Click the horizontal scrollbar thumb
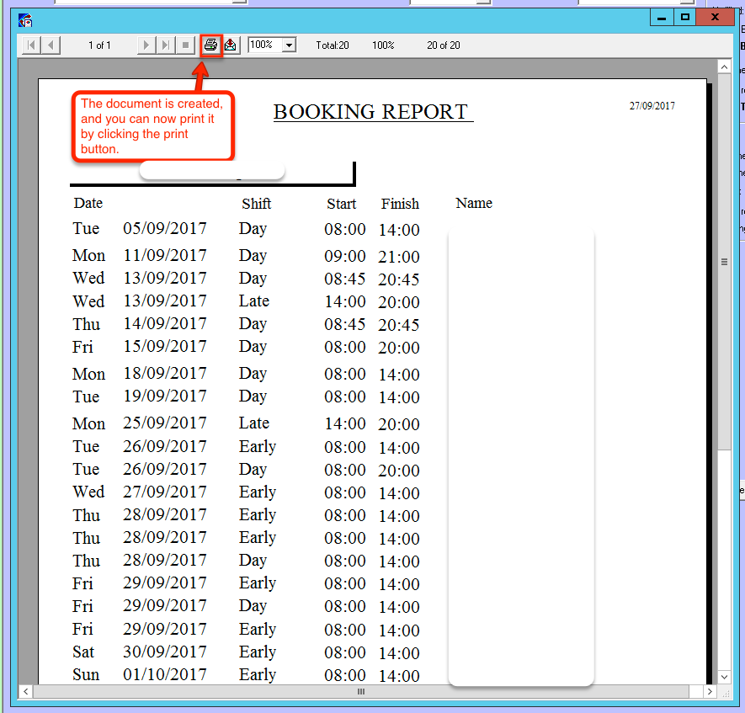Image resolution: width=745 pixels, height=713 pixels. pyautogui.click(x=361, y=691)
